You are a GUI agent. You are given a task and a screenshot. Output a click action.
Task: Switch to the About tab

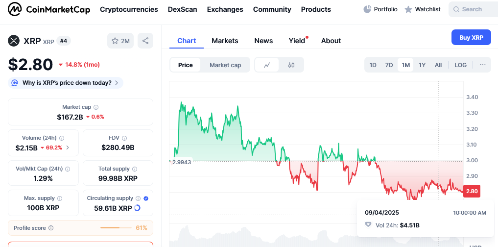(331, 41)
